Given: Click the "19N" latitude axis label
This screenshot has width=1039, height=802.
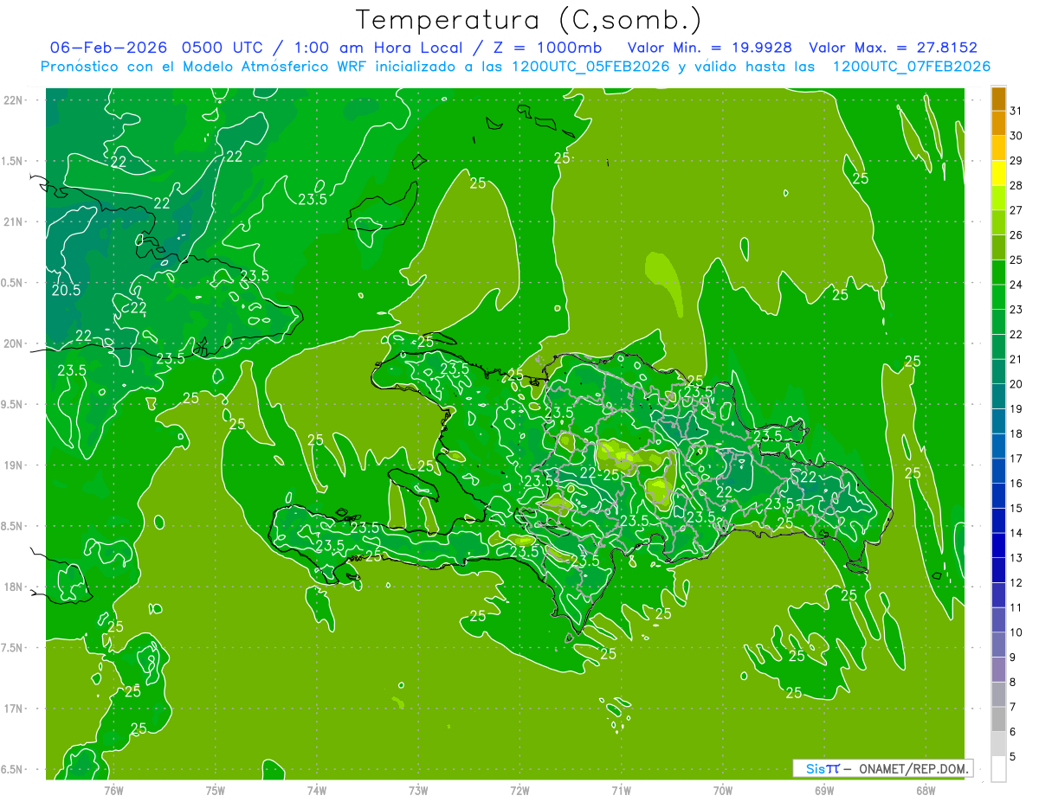Looking at the screenshot, I should coord(13,465).
